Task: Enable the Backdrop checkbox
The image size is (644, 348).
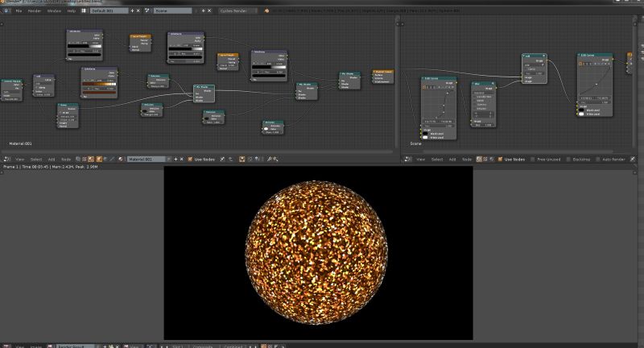Action: click(568, 159)
